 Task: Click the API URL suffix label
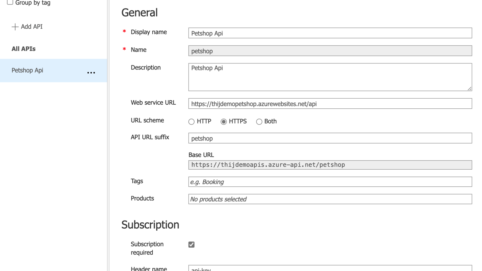(x=150, y=137)
